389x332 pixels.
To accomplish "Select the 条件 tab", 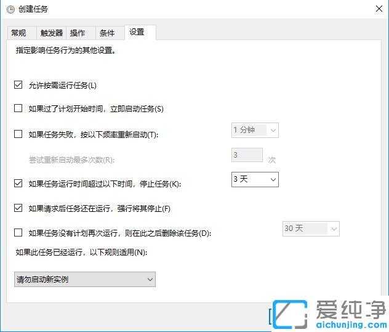I will [x=107, y=33].
